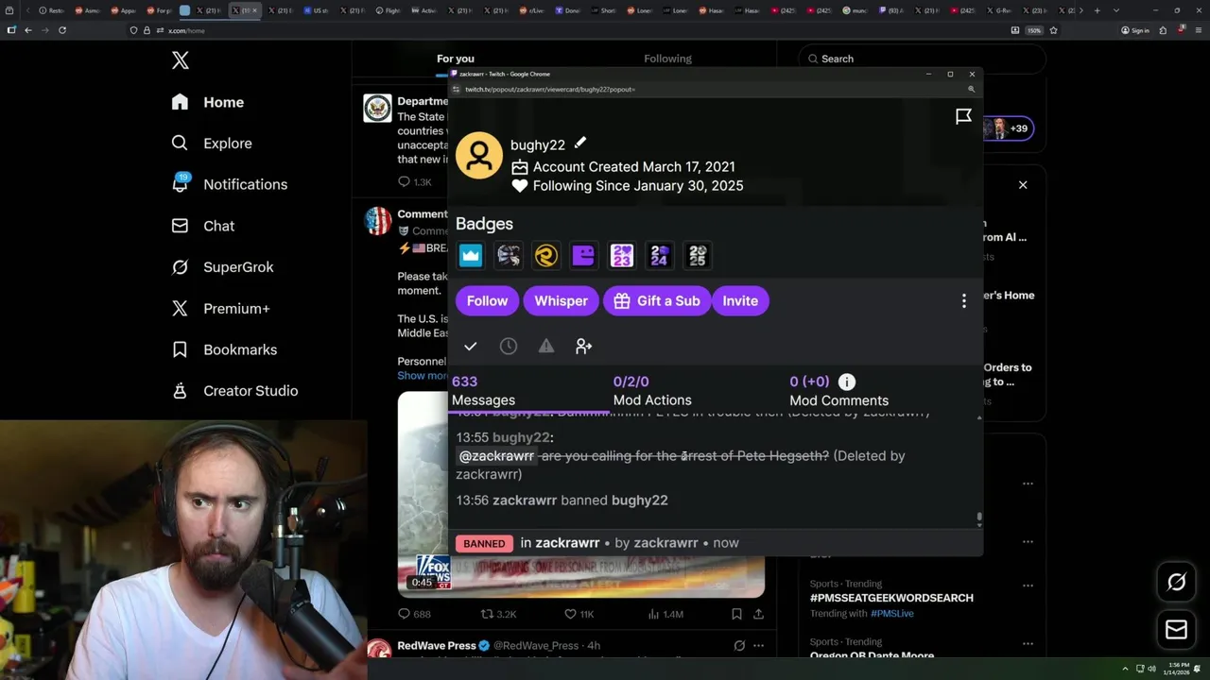Click the like heart icon showing 11K
Viewport: 1210px width, 680px height.
coord(570,614)
